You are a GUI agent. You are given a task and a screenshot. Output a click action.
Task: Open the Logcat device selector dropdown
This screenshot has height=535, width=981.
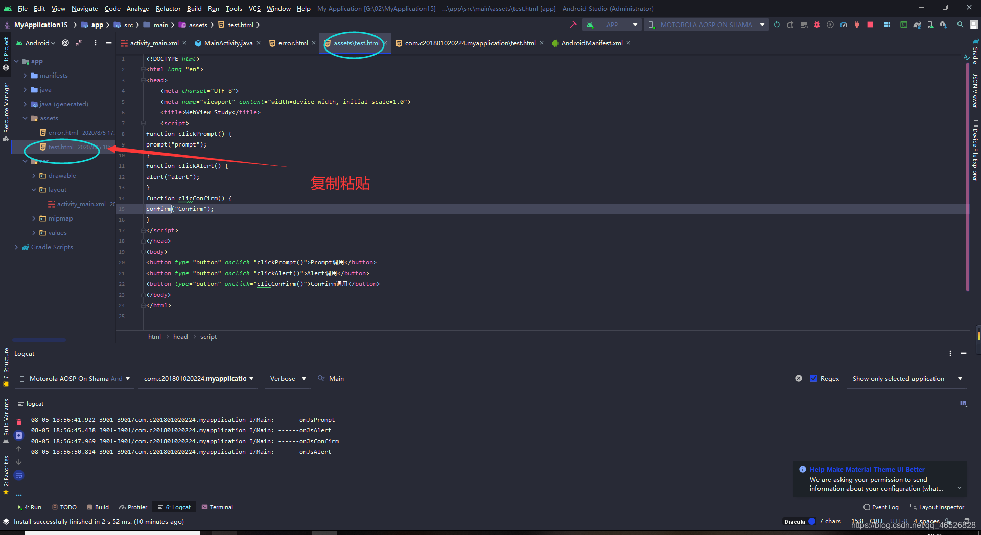(75, 378)
